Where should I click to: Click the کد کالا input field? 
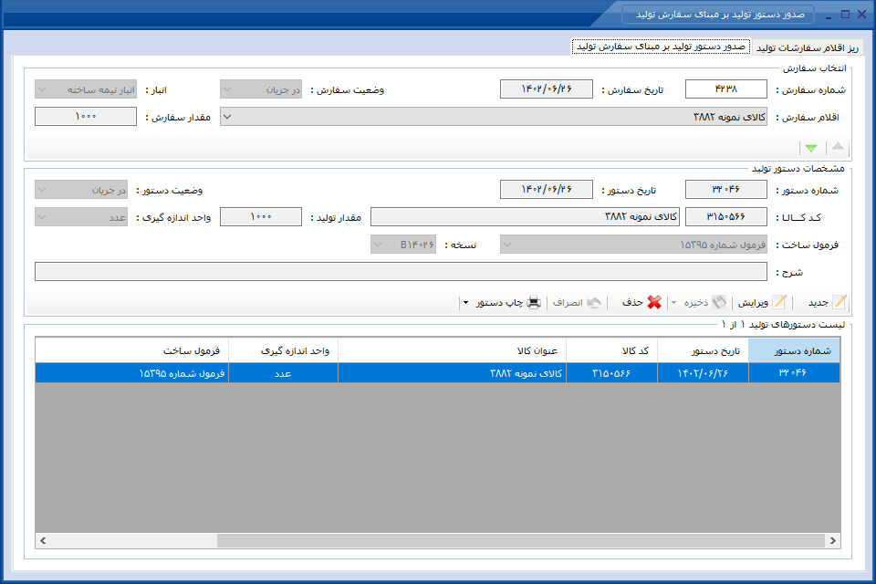(726, 217)
